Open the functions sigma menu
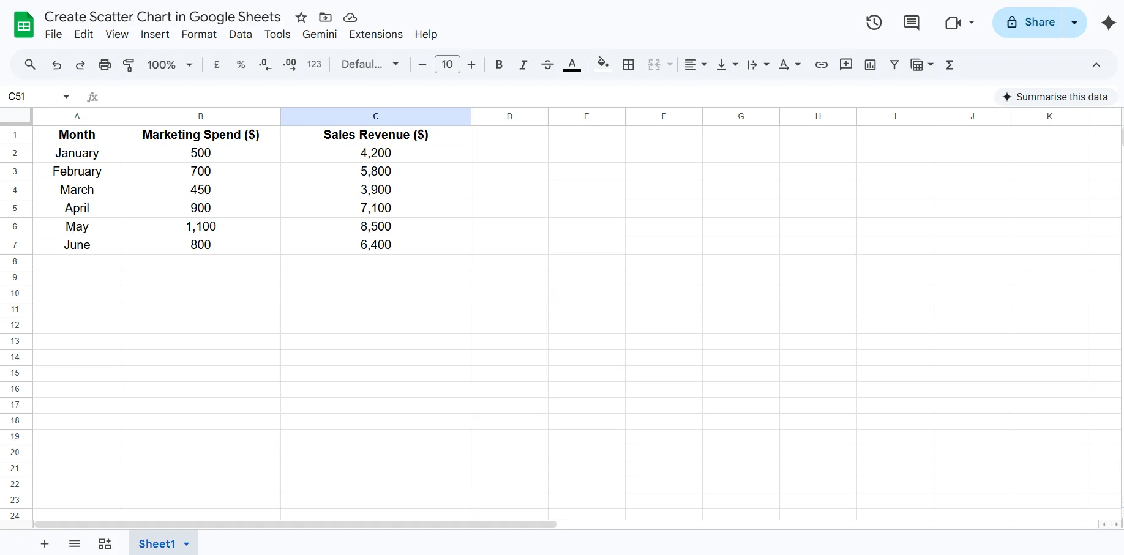 tap(950, 64)
